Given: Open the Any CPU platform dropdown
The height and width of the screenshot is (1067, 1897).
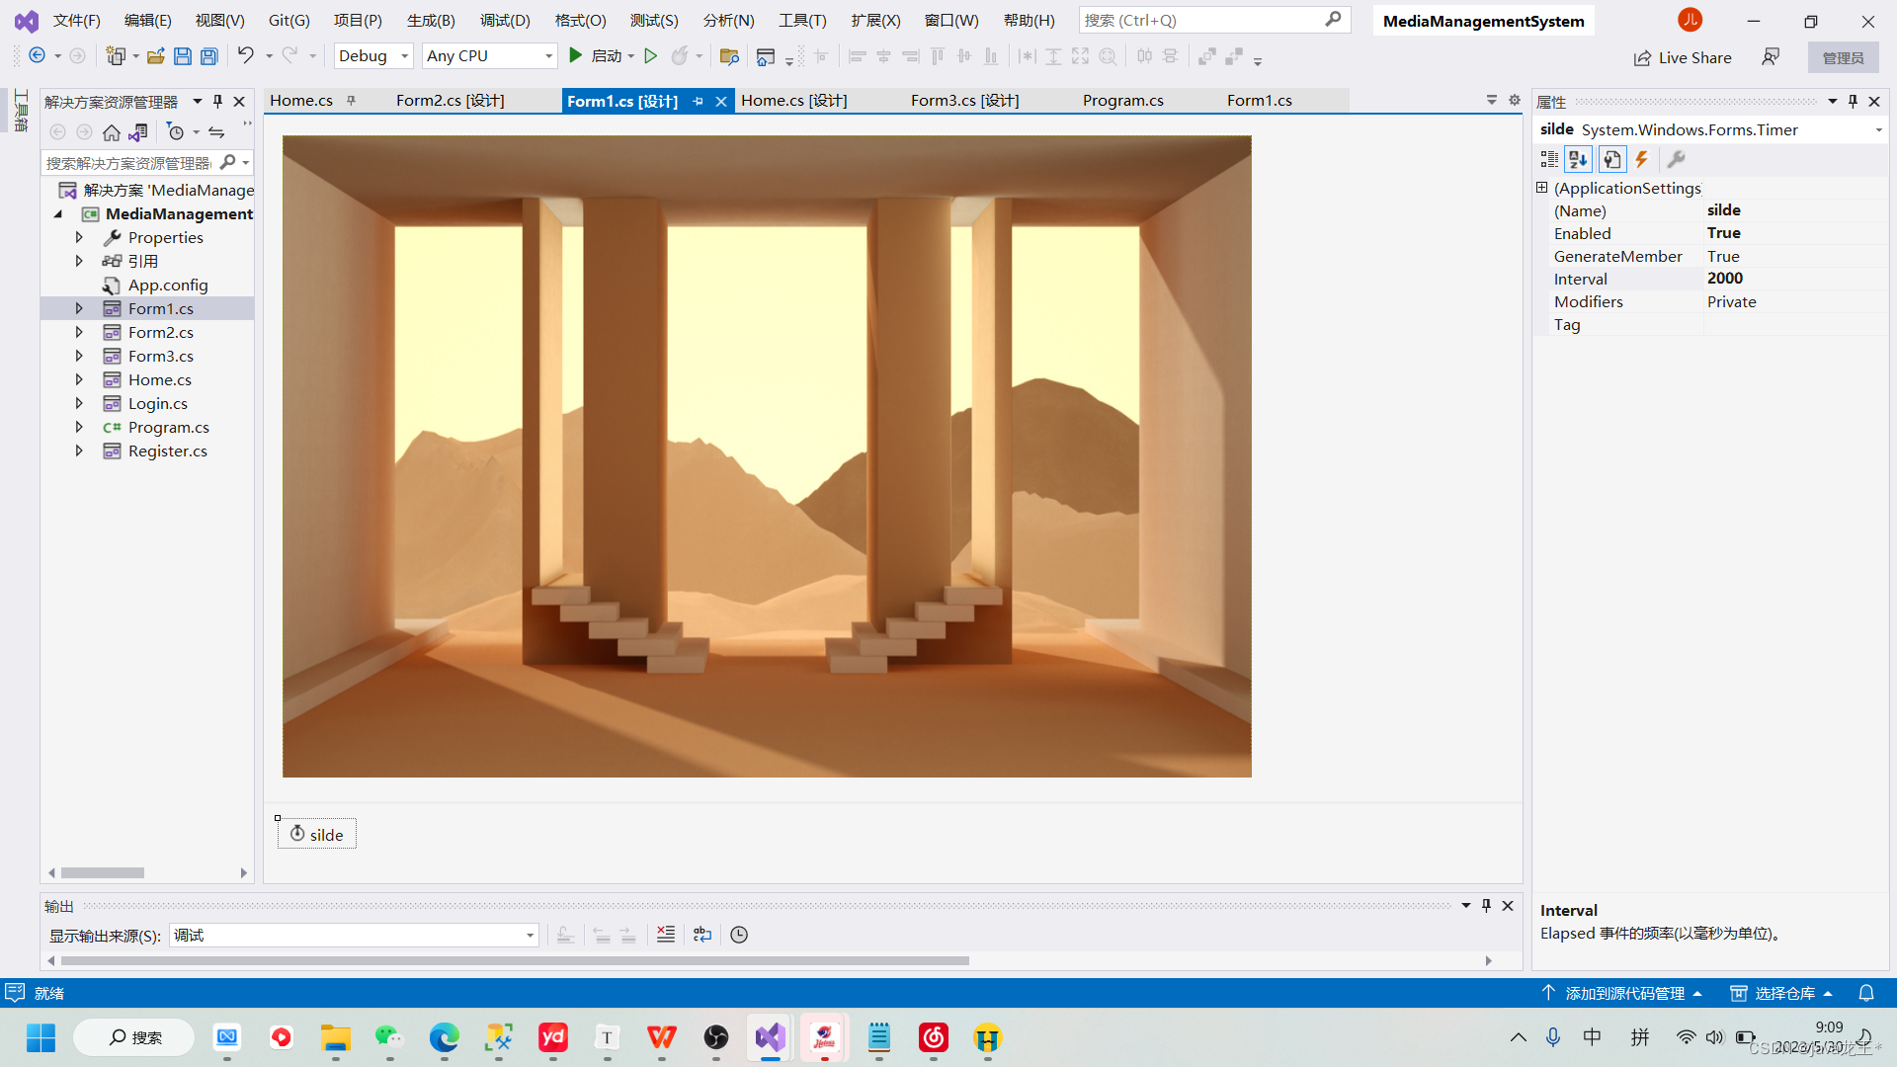Looking at the screenshot, I should (489, 56).
